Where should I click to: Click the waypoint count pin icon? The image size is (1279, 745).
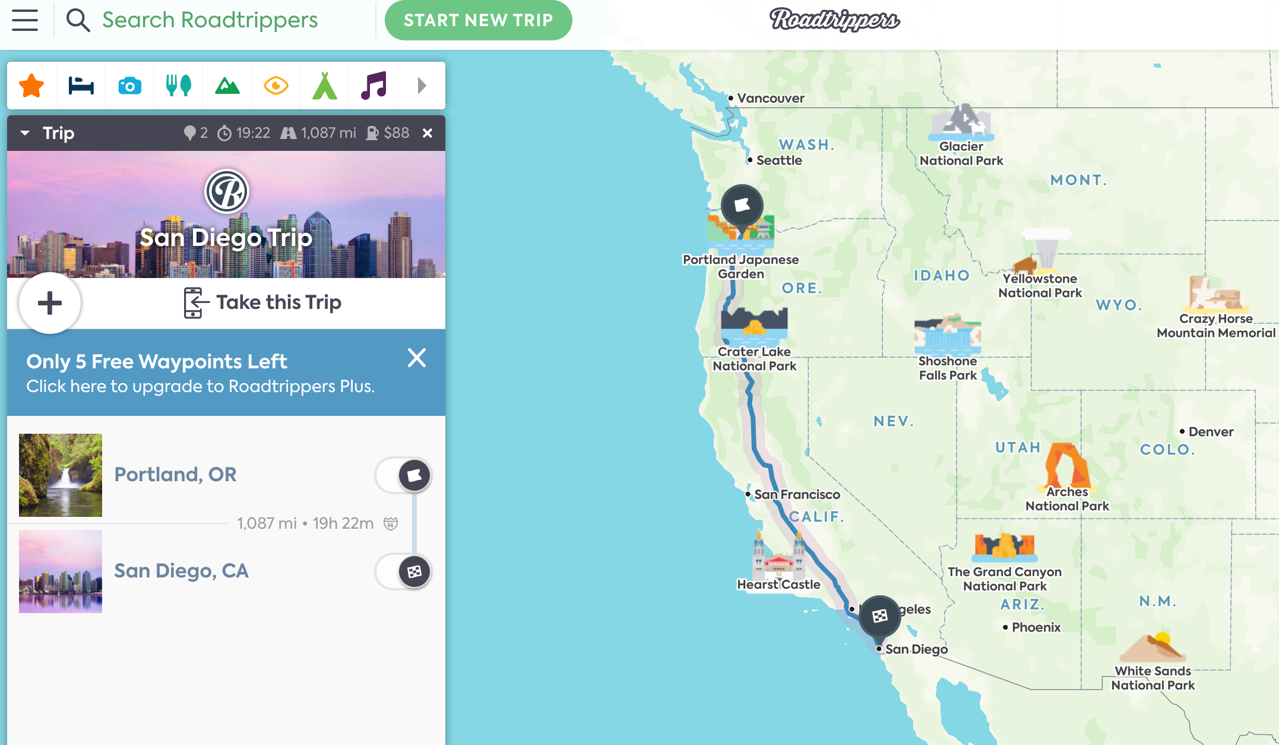click(x=189, y=133)
